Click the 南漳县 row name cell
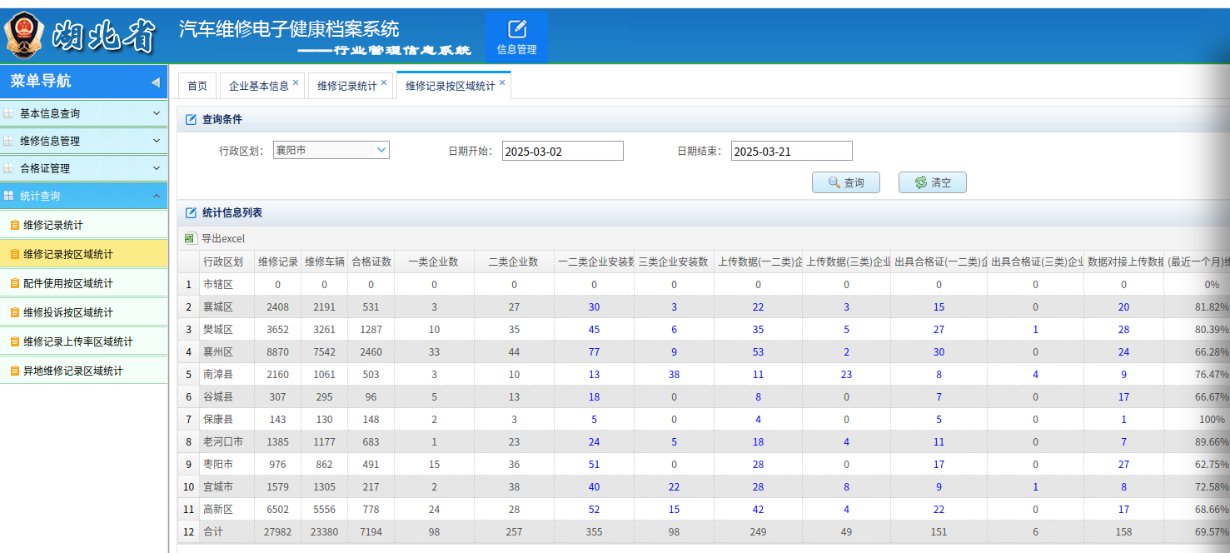 [x=227, y=375]
